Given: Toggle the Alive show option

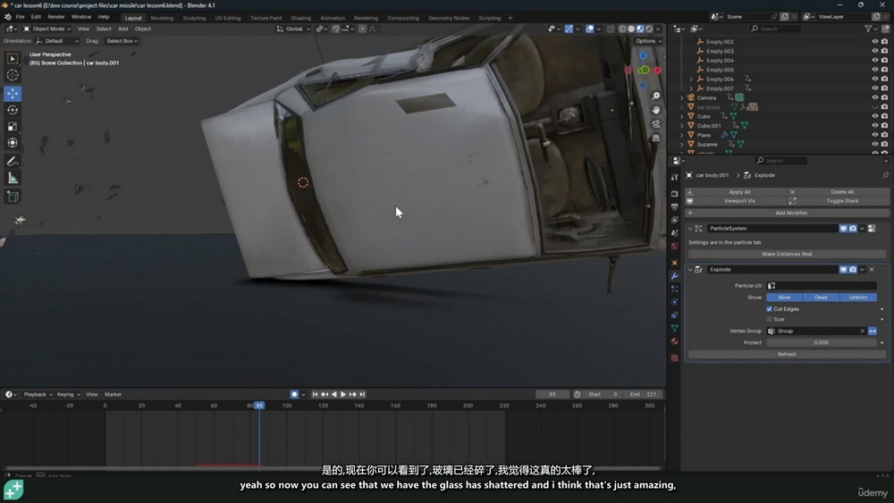Looking at the screenshot, I should click(785, 298).
